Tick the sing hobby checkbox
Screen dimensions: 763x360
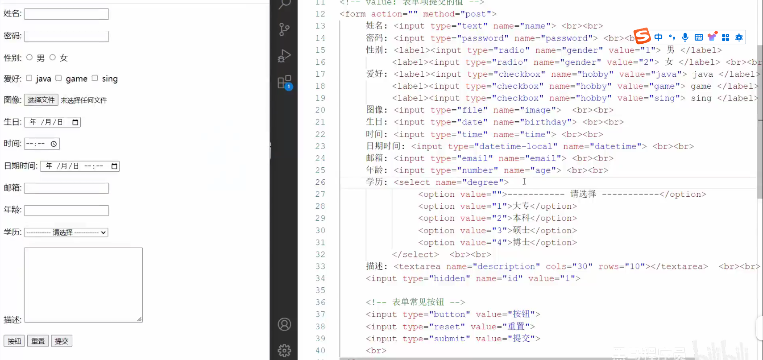click(95, 78)
